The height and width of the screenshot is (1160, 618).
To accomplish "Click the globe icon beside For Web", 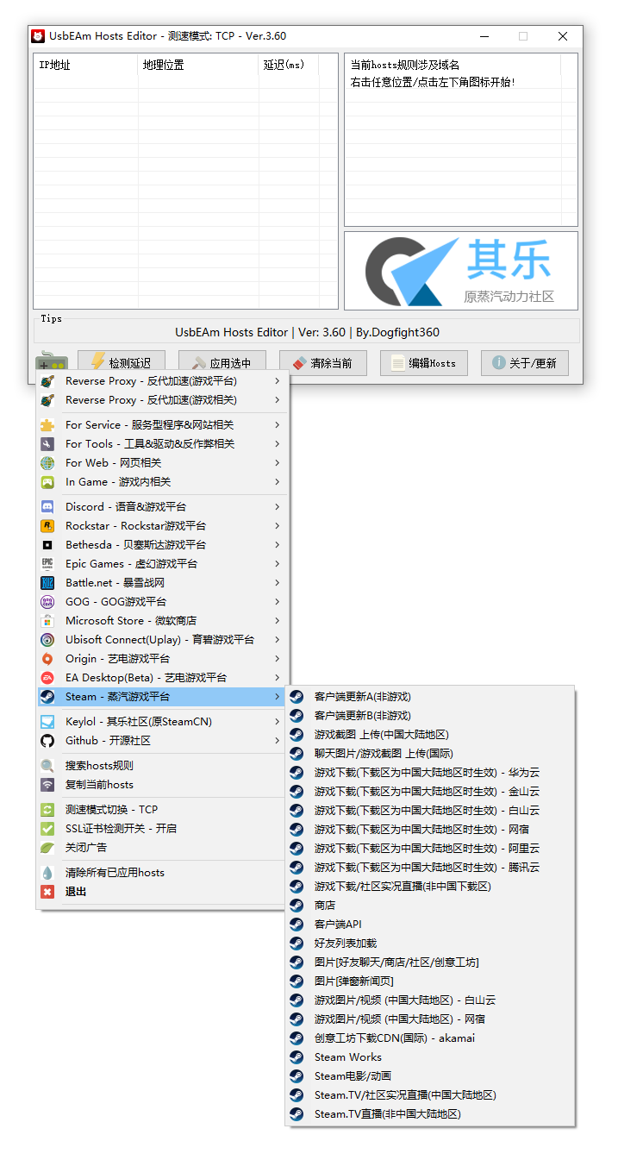I will (48, 463).
